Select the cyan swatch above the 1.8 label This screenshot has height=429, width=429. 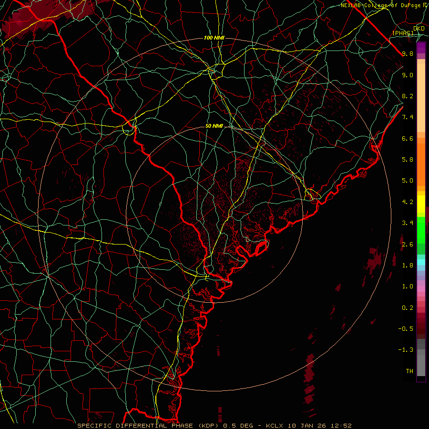421,262
